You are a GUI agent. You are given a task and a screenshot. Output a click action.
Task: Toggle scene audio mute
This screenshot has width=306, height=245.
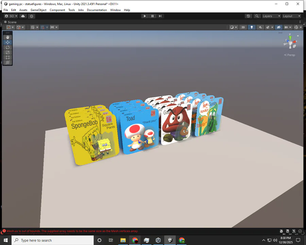coord(260,27)
